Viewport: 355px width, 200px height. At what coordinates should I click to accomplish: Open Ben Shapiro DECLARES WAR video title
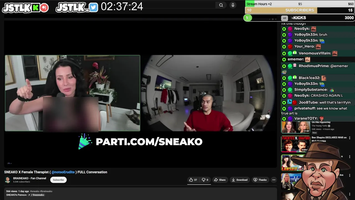[x=329, y=139]
